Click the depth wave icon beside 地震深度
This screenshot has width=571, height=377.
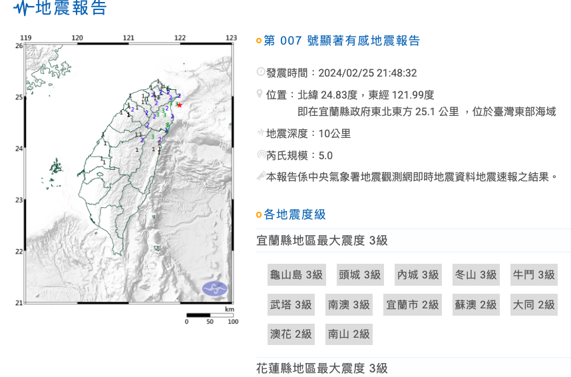click(x=261, y=133)
